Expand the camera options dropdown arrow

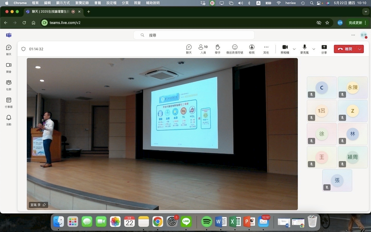(x=294, y=49)
